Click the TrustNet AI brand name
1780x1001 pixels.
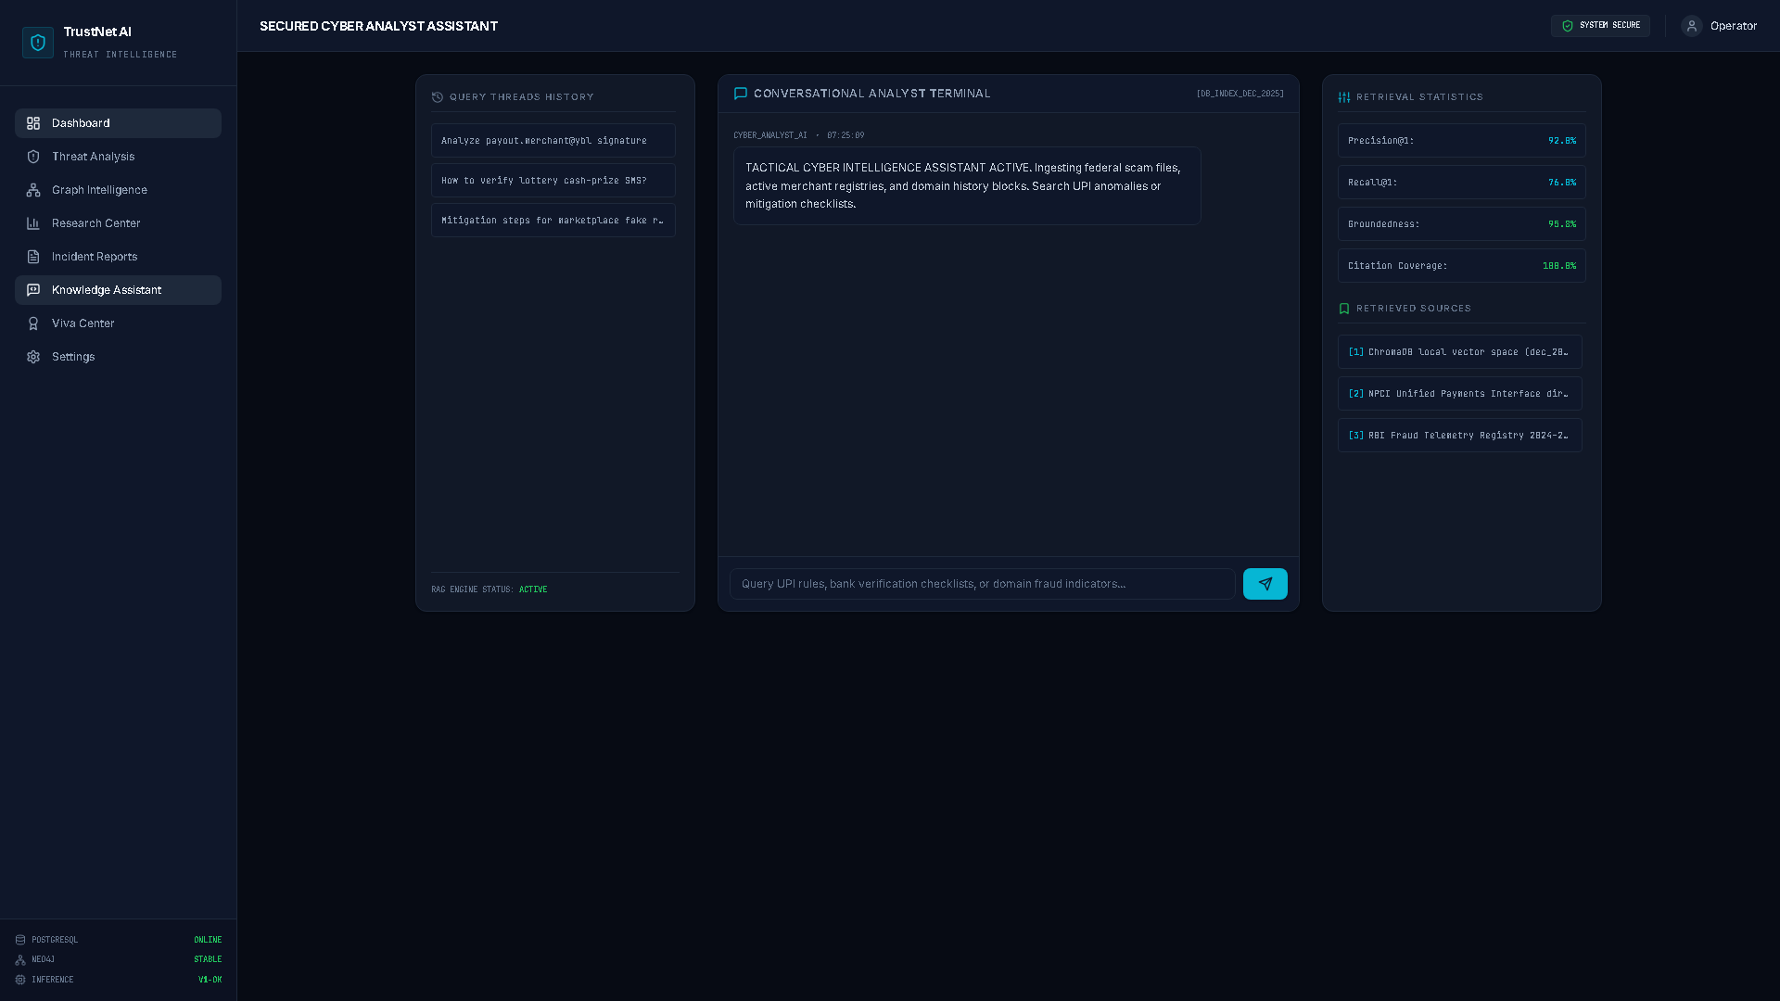[x=97, y=32]
